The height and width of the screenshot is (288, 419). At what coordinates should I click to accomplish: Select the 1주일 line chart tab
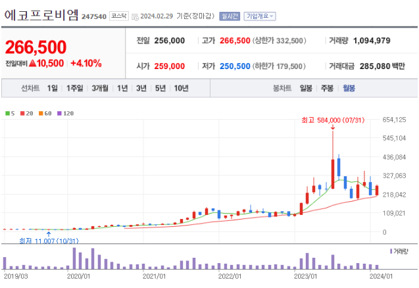pos(74,88)
